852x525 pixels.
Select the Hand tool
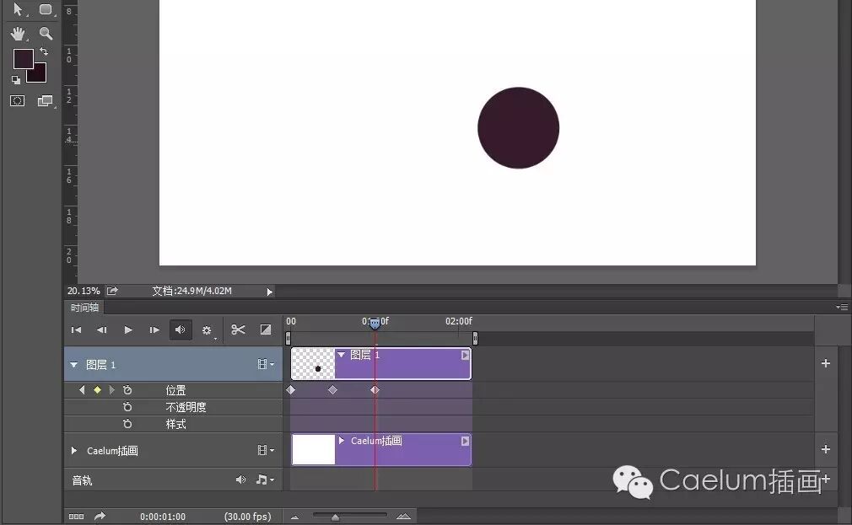point(18,34)
